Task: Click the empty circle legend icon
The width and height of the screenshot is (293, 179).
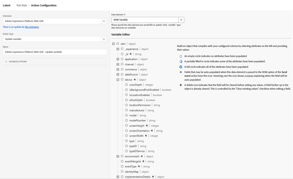Action: click(181, 56)
